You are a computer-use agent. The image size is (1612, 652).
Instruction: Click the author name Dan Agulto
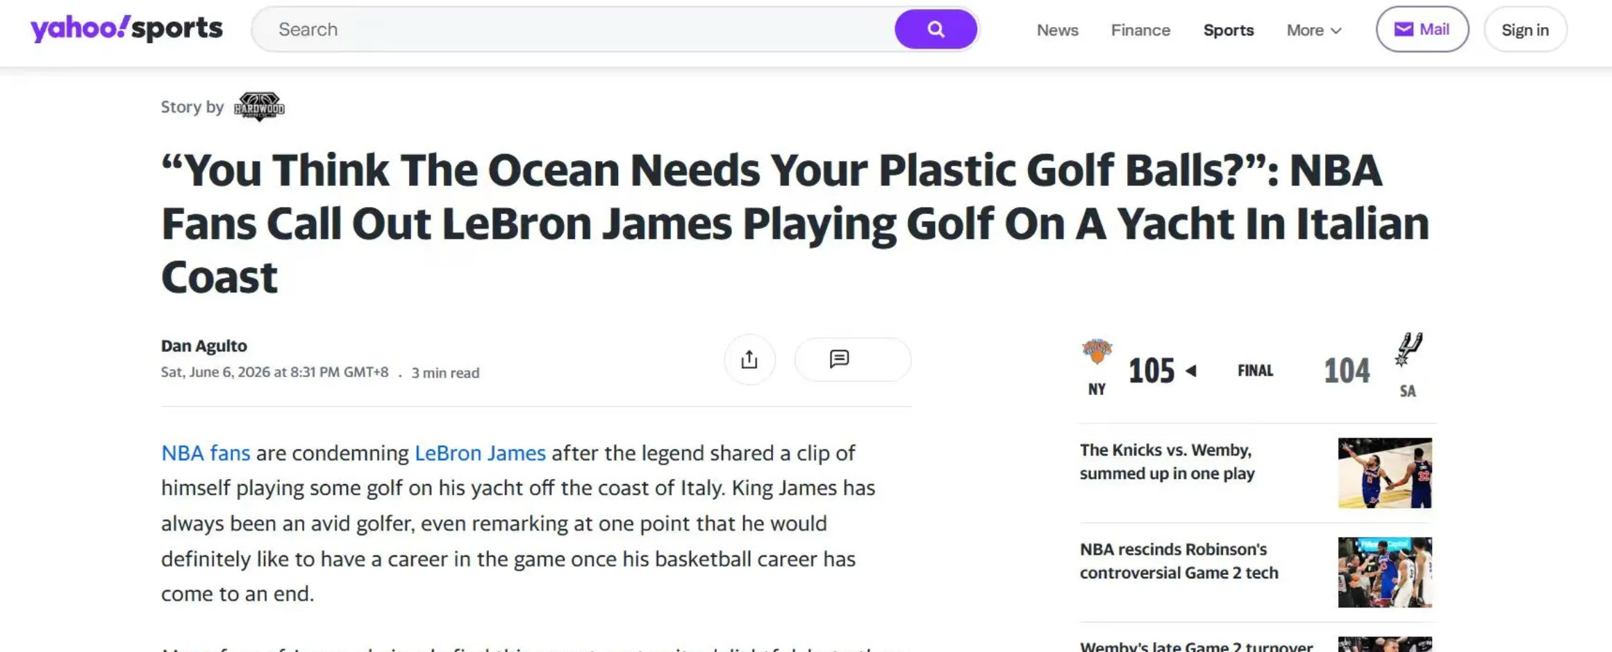tap(203, 346)
